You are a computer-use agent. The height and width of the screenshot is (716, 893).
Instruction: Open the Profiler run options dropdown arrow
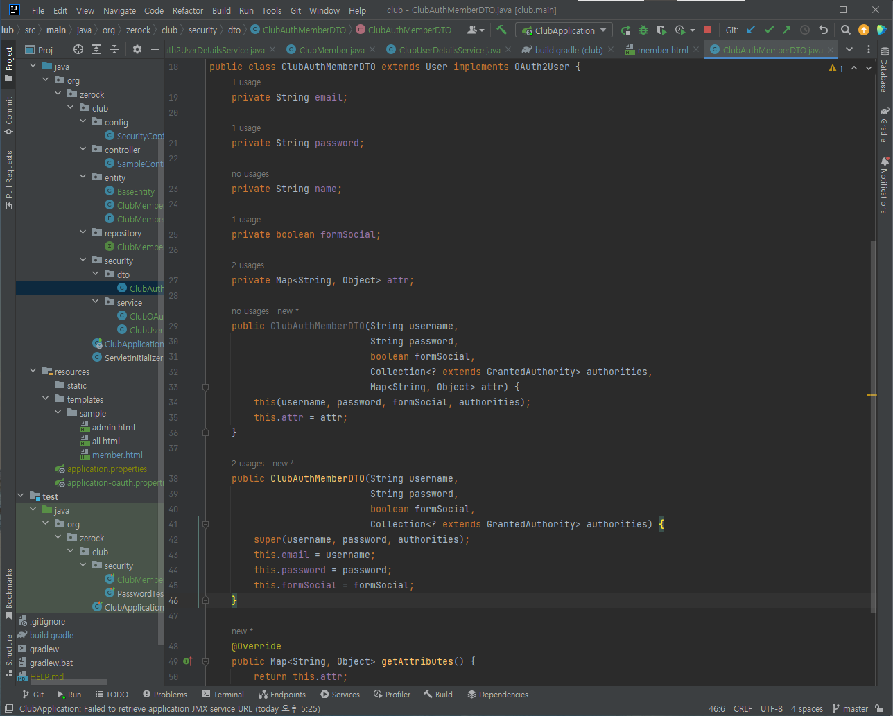[x=692, y=30]
